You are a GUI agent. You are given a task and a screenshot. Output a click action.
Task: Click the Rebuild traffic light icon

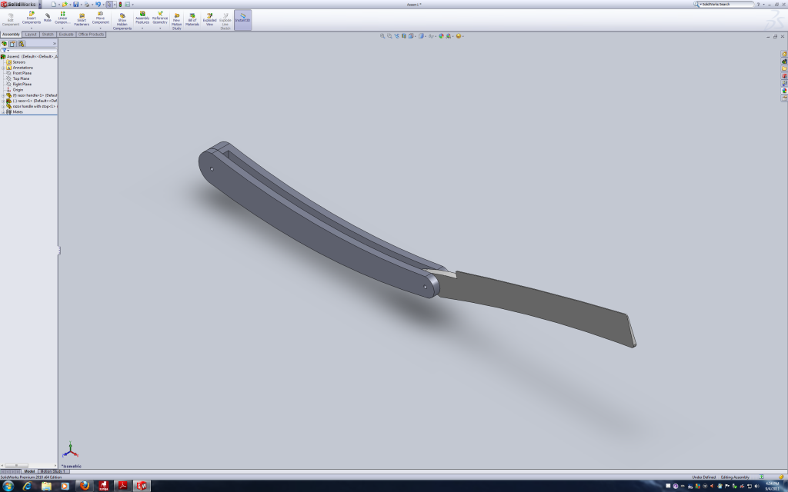click(120, 4)
